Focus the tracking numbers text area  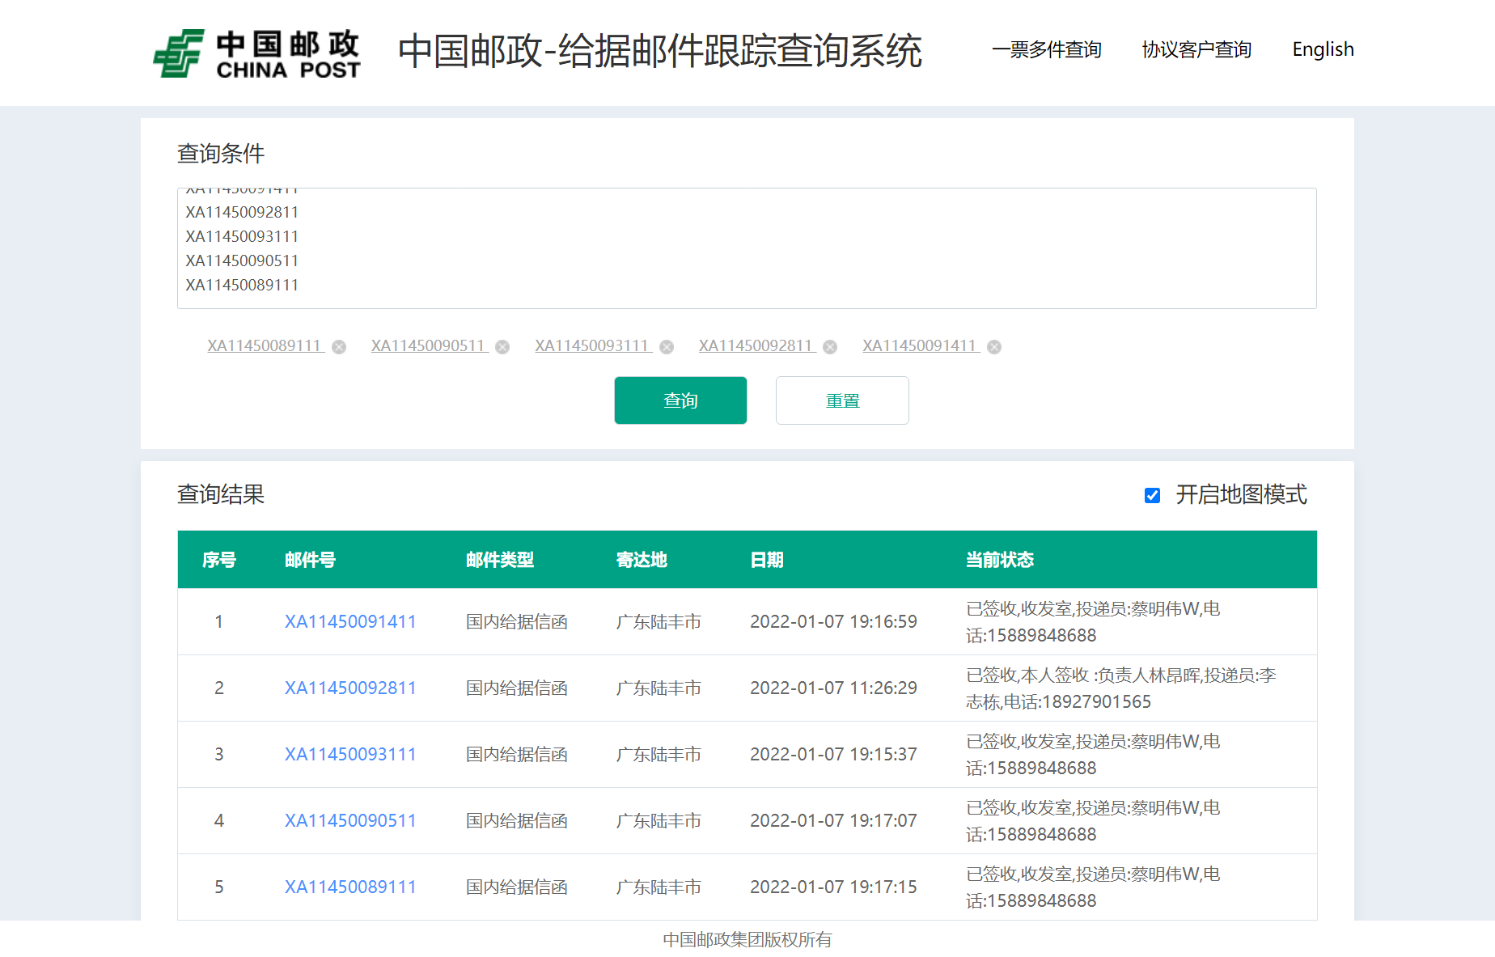[747, 248]
